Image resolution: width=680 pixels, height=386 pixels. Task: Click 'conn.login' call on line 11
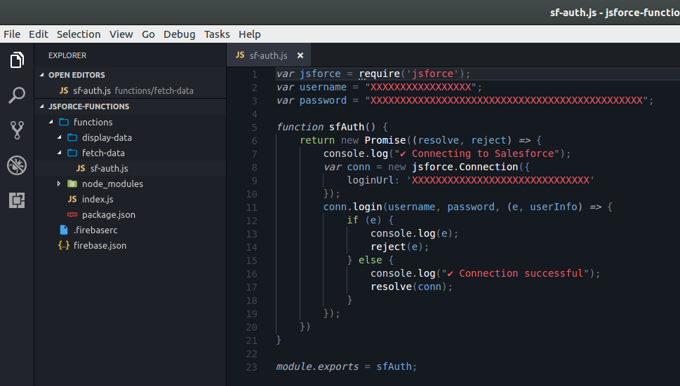tap(352, 207)
